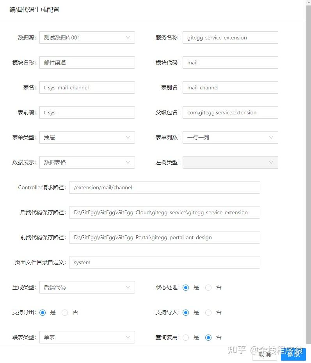Select 否 for 查询复用
This screenshot has width=311, height=363.
coord(208,338)
